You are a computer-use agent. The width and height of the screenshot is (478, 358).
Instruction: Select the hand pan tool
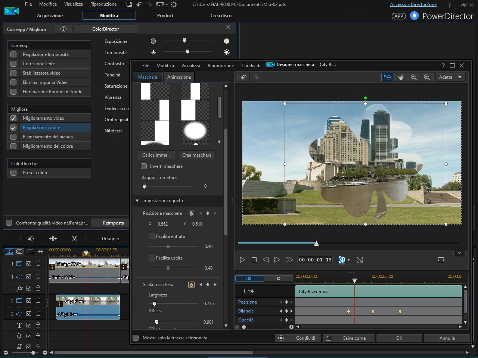point(401,77)
